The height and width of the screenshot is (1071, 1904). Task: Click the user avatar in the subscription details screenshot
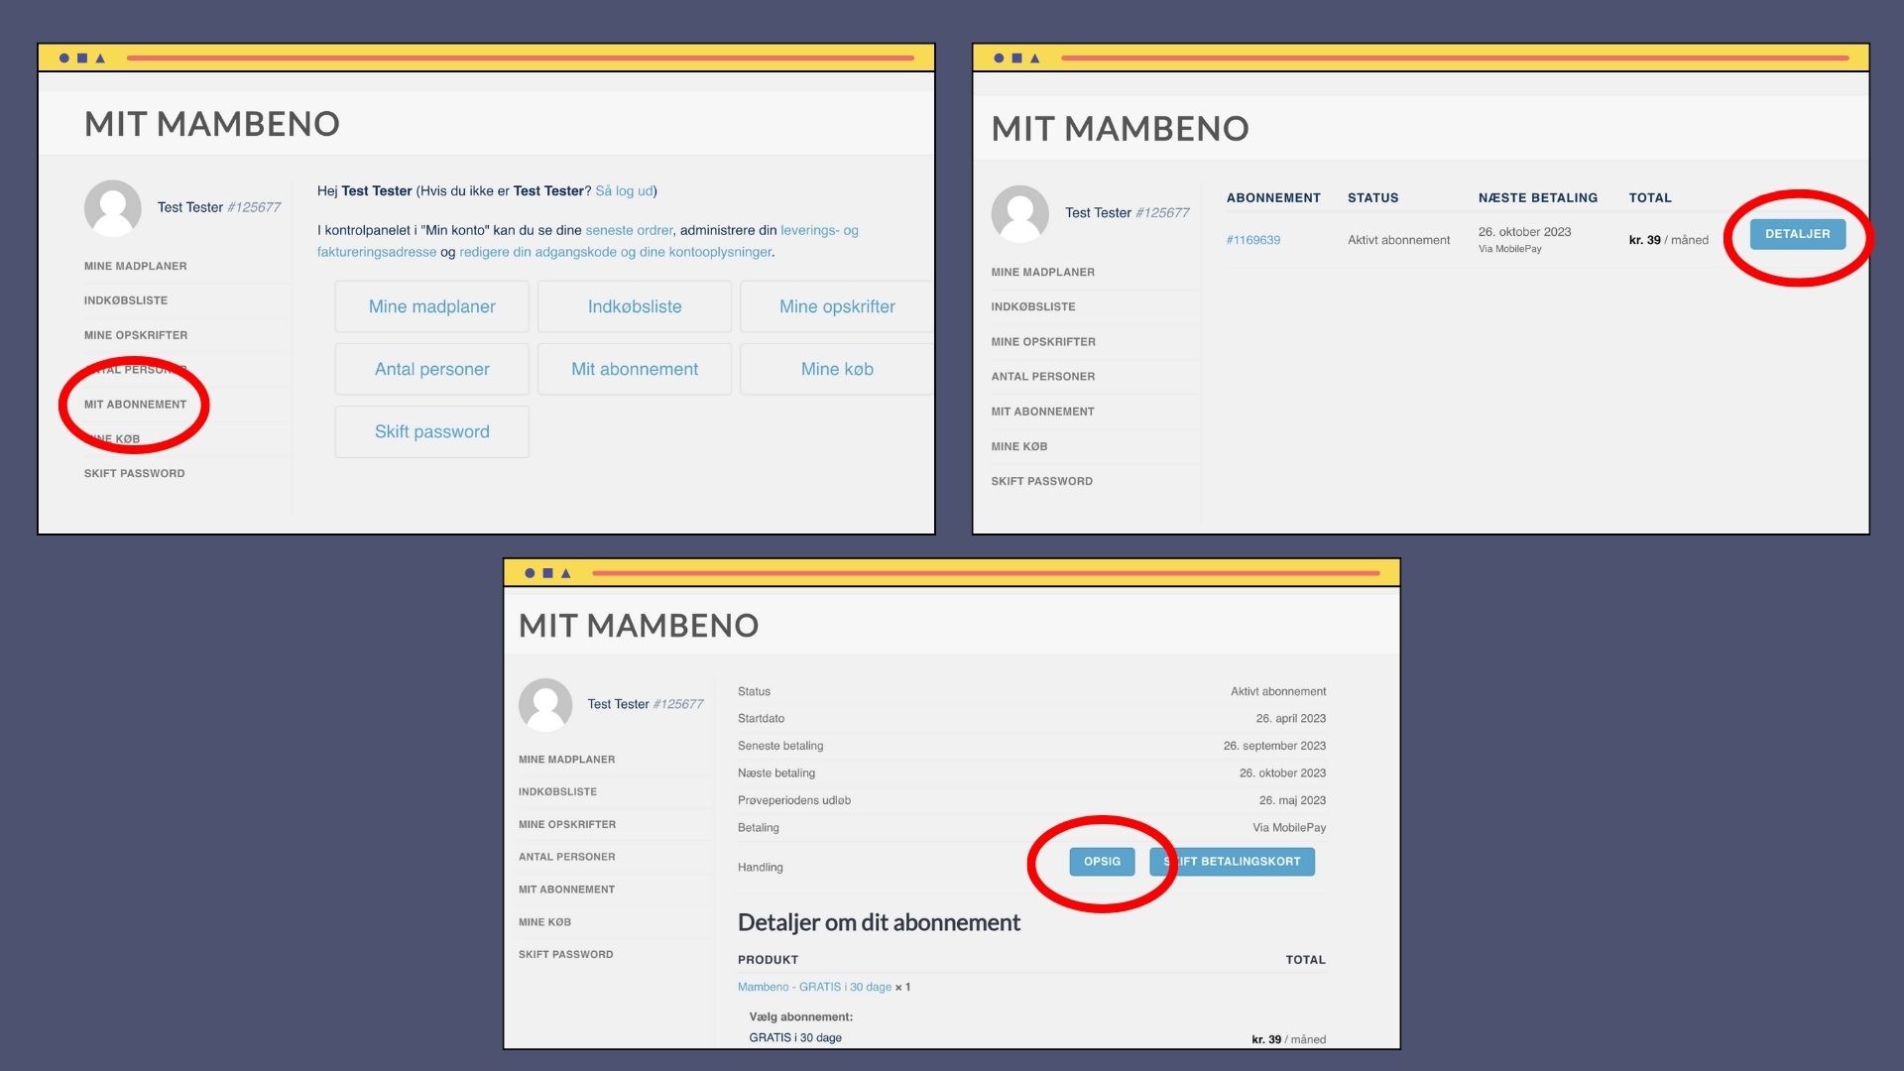(x=545, y=704)
